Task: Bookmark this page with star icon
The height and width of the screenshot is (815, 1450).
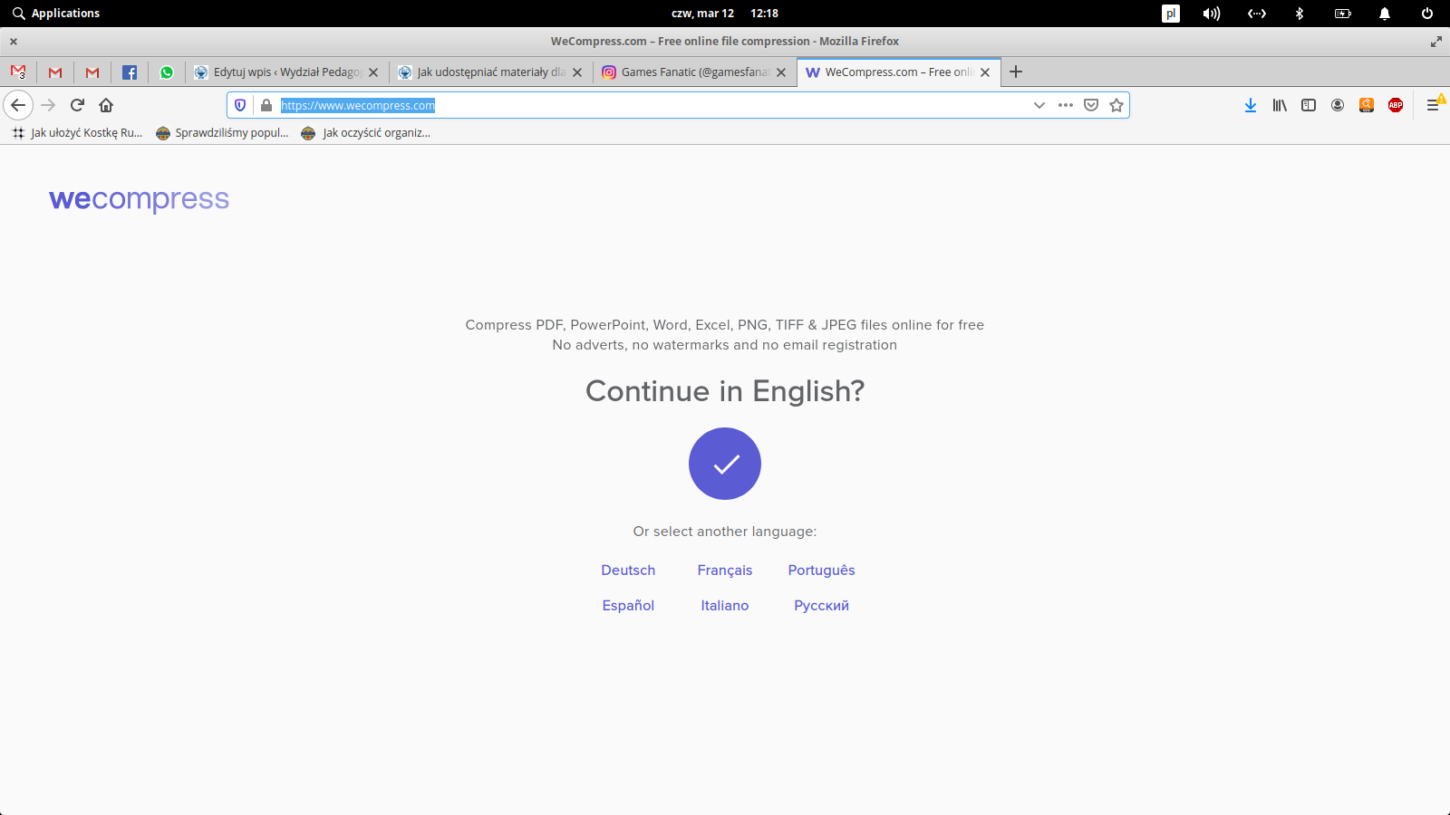Action: pos(1116,105)
